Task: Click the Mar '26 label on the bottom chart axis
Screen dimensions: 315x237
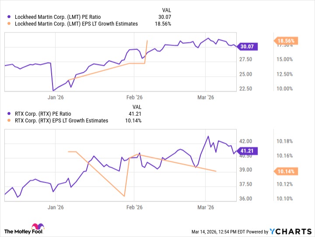Action: tap(206, 207)
